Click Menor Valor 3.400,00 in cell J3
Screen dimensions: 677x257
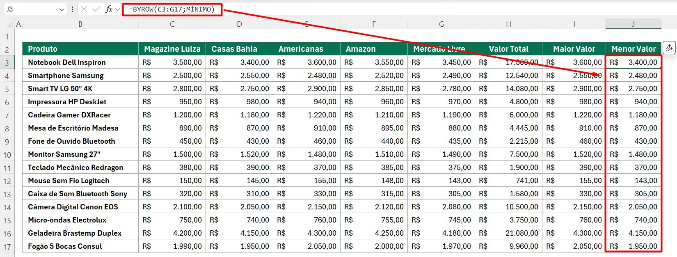tap(634, 62)
